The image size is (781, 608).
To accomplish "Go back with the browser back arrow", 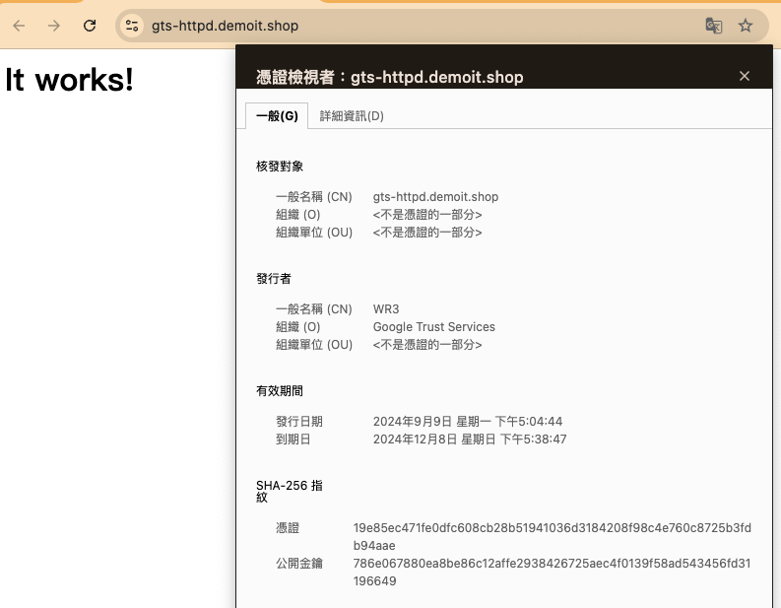I will (19, 26).
